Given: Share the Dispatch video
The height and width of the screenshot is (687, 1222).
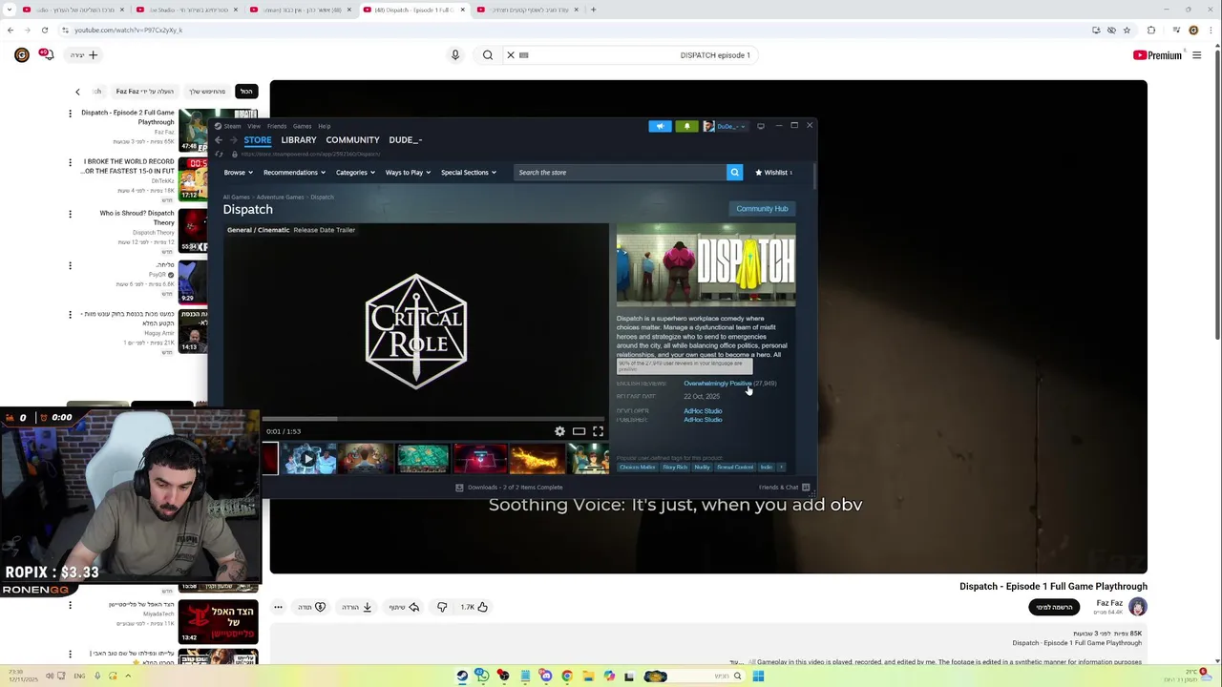Looking at the screenshot, I should pyautogui.click(x=404, y=607).
